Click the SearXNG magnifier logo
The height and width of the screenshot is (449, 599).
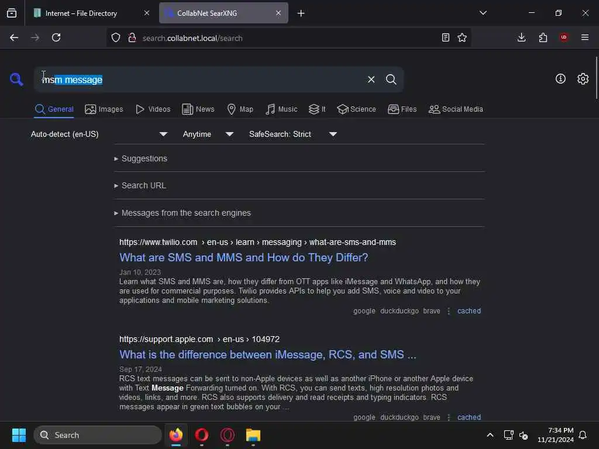pos(16,80)
